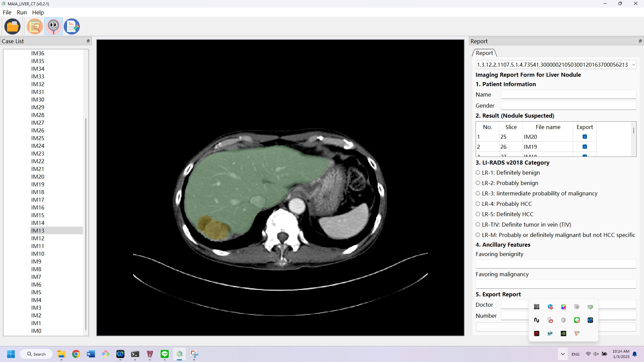Click the SteelSeries tray icon

(x=577, y=307)
